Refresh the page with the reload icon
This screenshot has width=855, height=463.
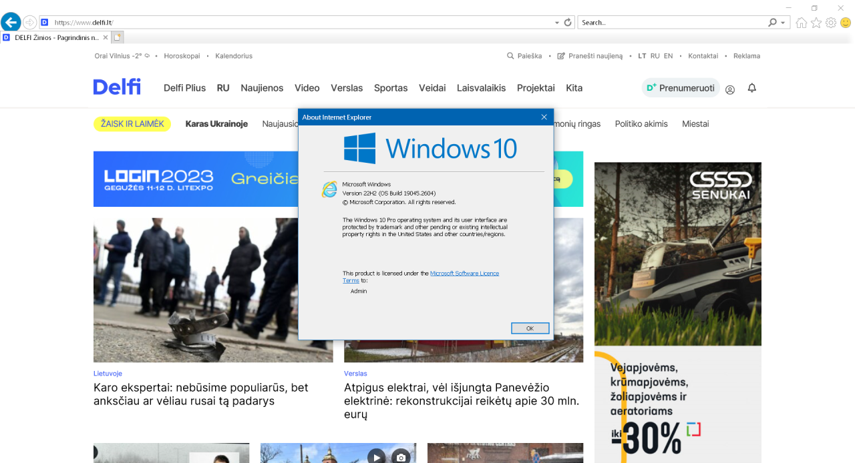pos(568,22)
